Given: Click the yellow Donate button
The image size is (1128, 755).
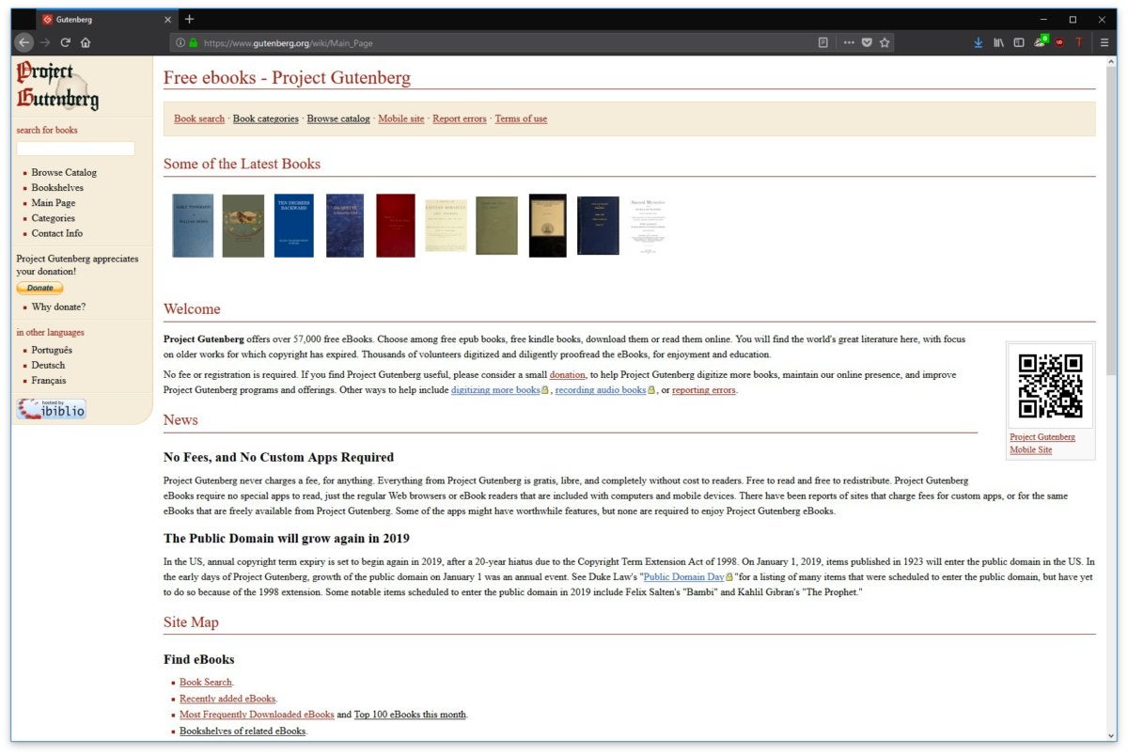Looking at the screenshot, I should pyautogui.click(x=39, y=288).
